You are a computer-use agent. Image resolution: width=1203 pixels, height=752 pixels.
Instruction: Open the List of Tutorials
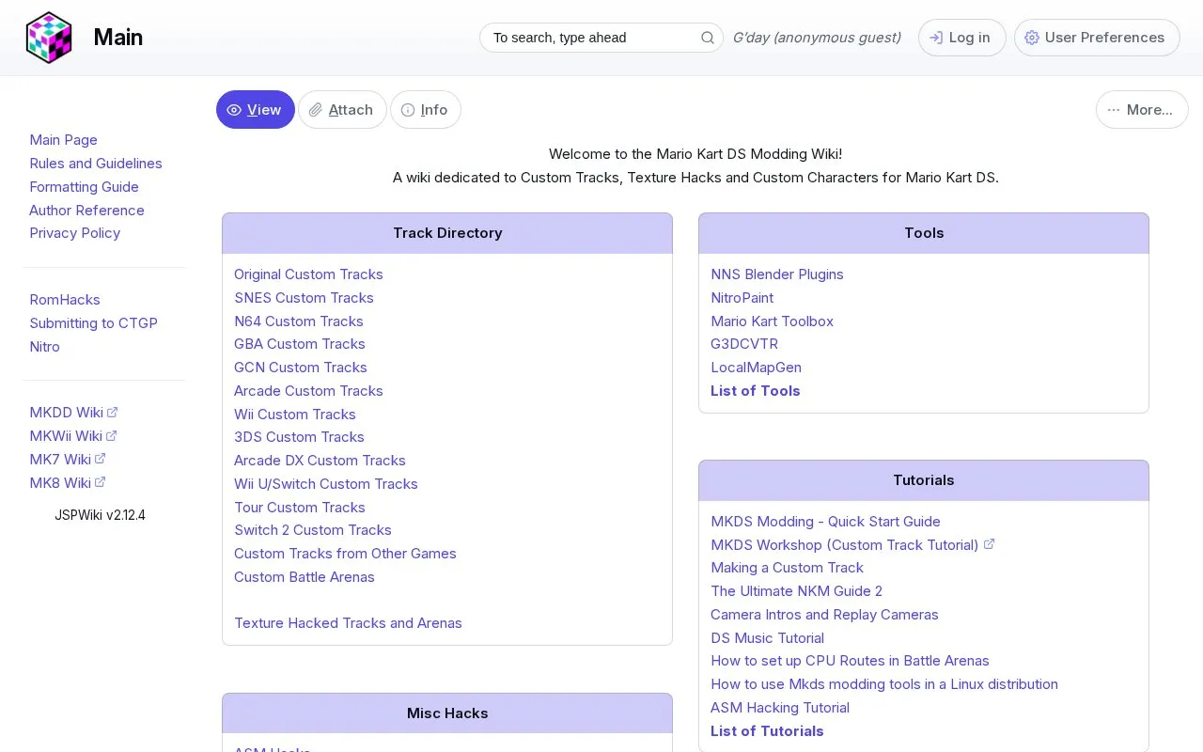point(767,731)
